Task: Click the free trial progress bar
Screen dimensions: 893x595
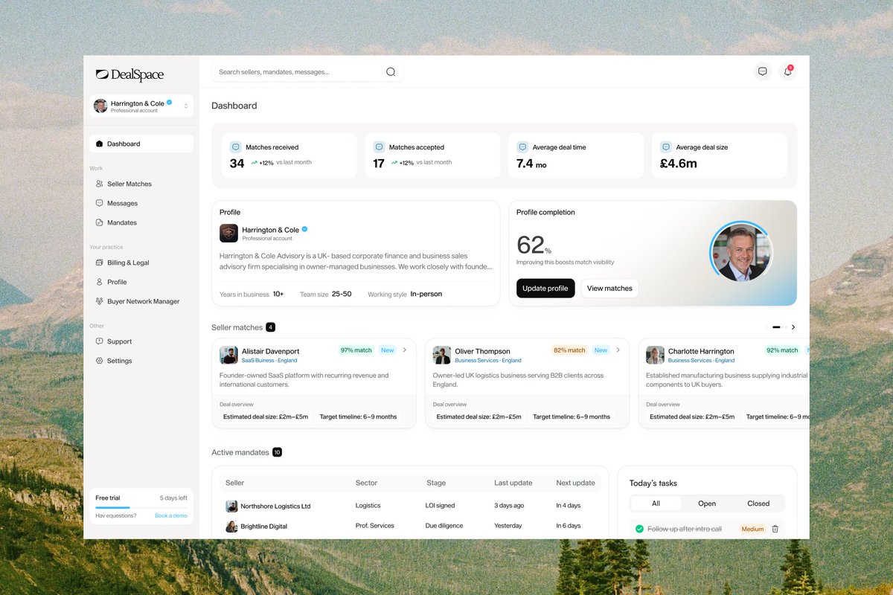Action: [141, 507]
